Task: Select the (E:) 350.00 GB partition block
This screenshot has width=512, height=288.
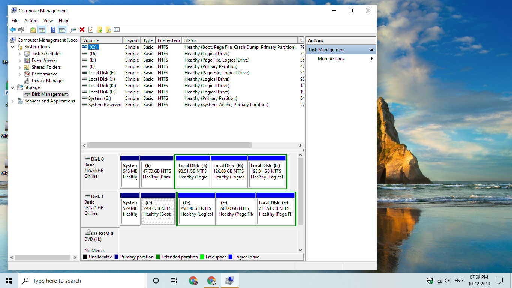Action: tap(236, 208)
